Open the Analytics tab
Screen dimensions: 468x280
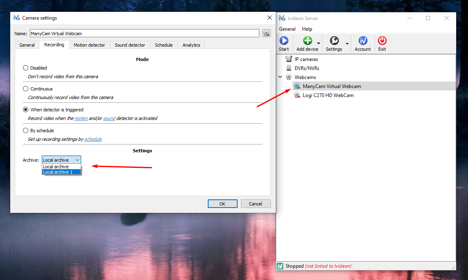pos(191,45)
